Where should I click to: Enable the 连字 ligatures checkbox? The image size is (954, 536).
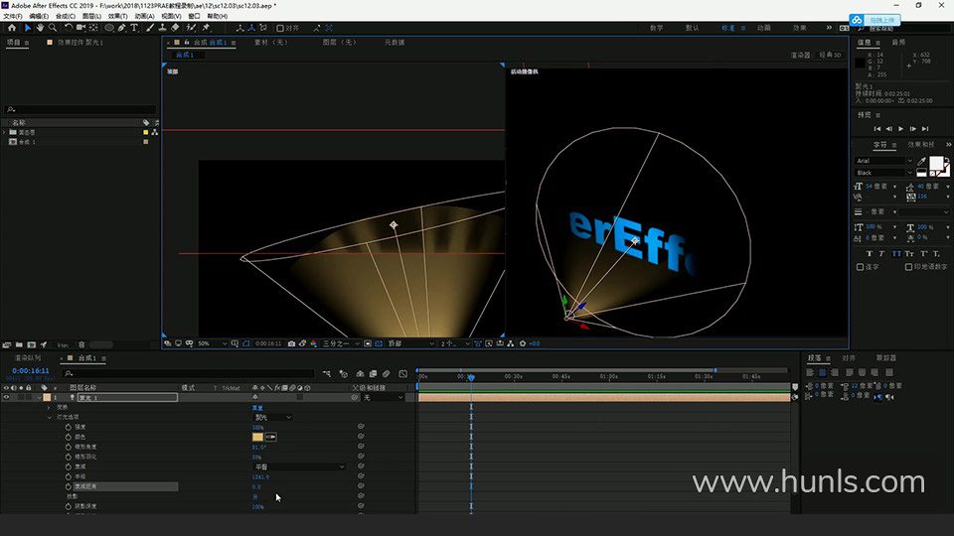pos(861,266)
